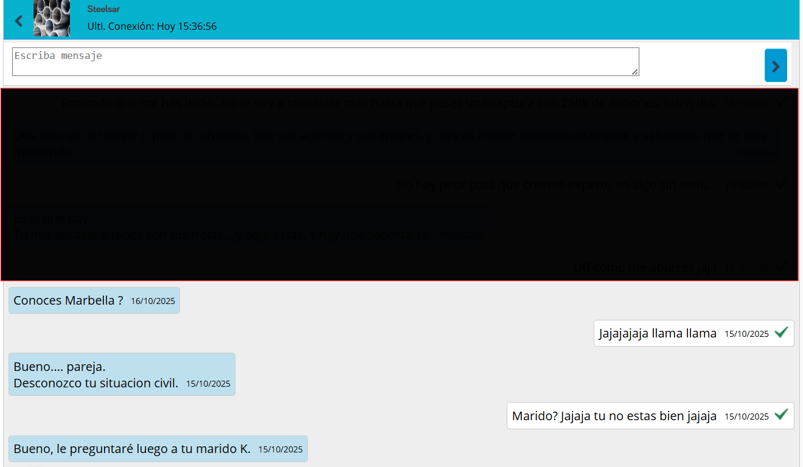
Task: Click the Steelsar contact name
Action: coord(103,9)
